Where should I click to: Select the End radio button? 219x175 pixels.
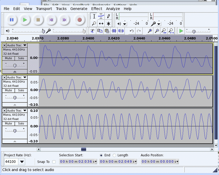[101, 155]
